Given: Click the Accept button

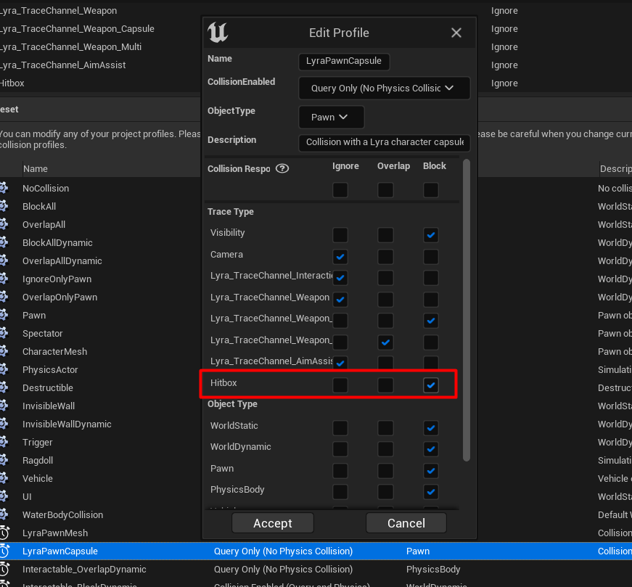Looking at the screenshot, I should pos(273,523).
